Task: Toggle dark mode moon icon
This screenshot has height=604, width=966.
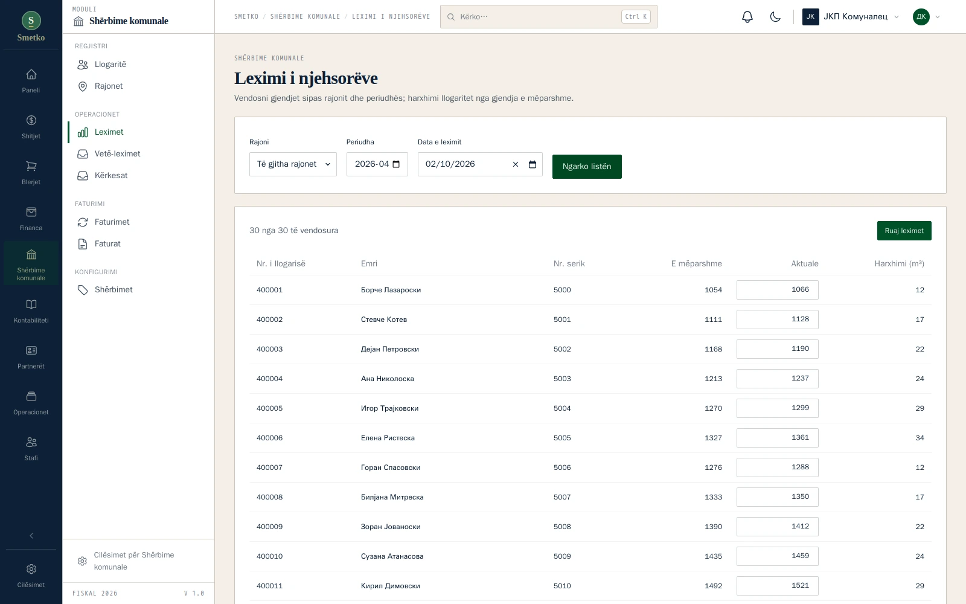Action: [x=775, y=17]
